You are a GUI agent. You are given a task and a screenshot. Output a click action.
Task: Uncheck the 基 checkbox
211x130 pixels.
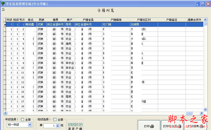pos(70,125)
